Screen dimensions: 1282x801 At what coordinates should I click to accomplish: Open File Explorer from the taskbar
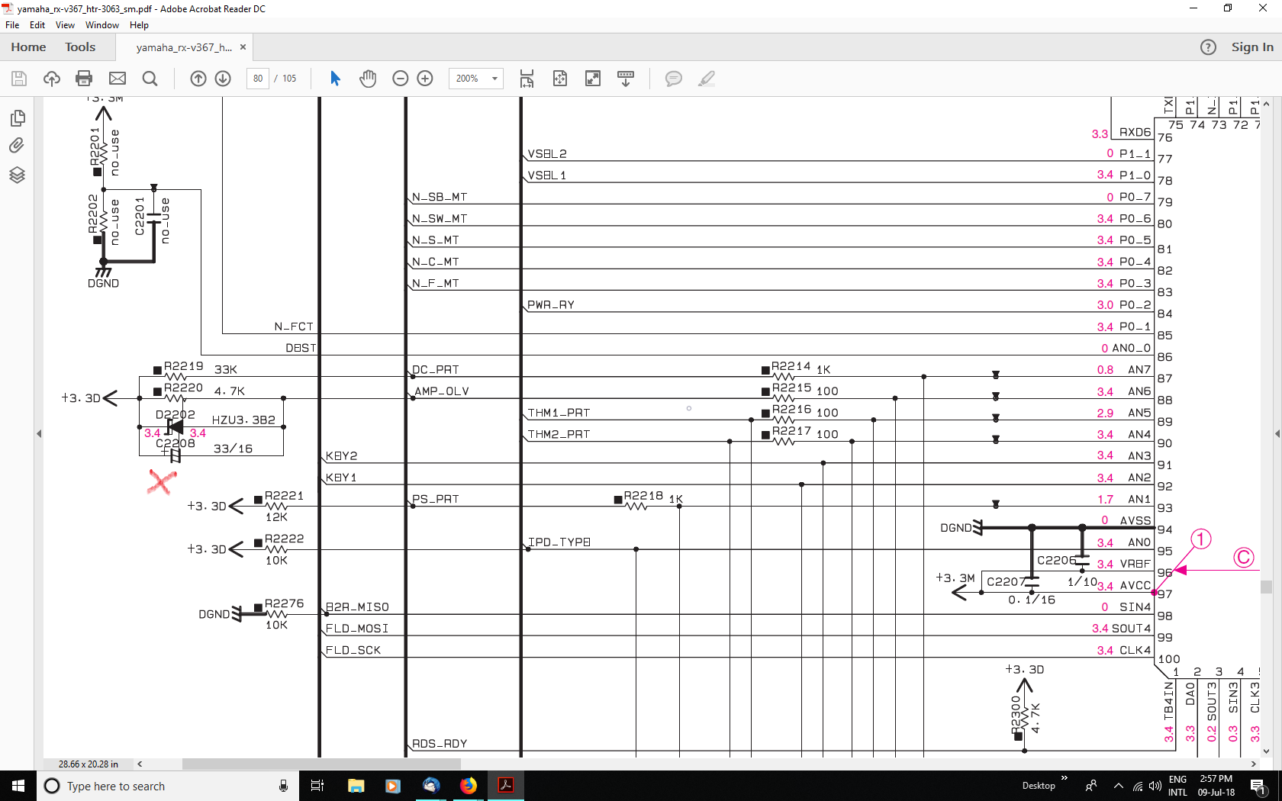pyautogui.click(x=356, y=786)
